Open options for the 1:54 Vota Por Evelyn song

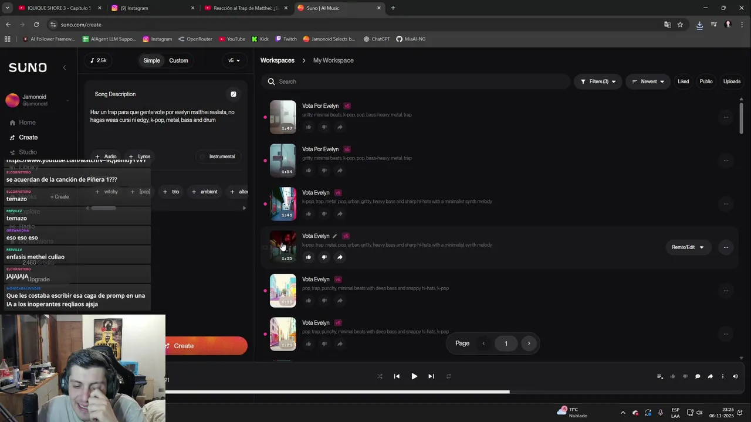tap(726, 161)
